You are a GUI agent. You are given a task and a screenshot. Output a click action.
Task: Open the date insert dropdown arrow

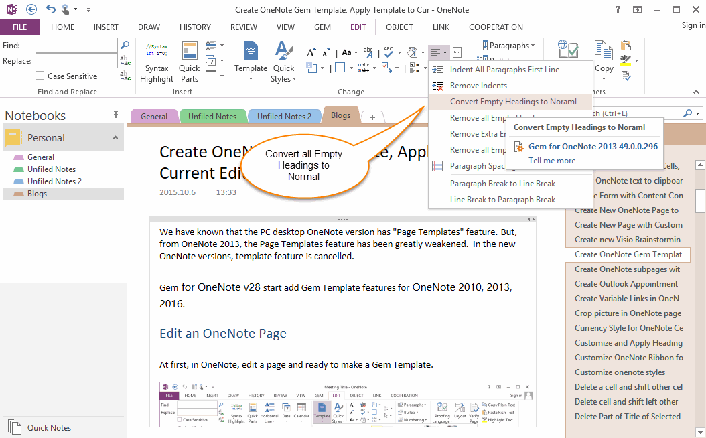point(222,60)
